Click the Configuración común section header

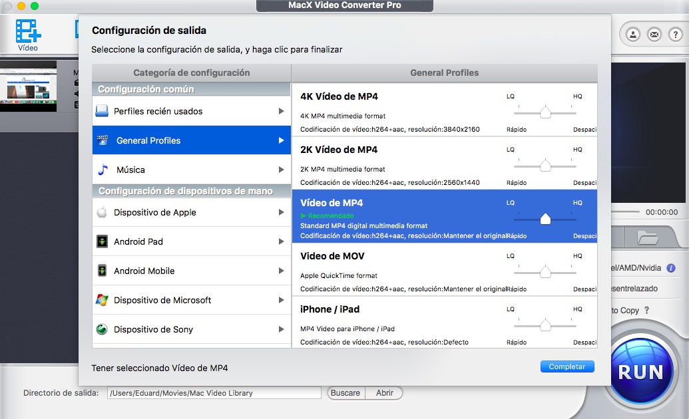point(192,89)
